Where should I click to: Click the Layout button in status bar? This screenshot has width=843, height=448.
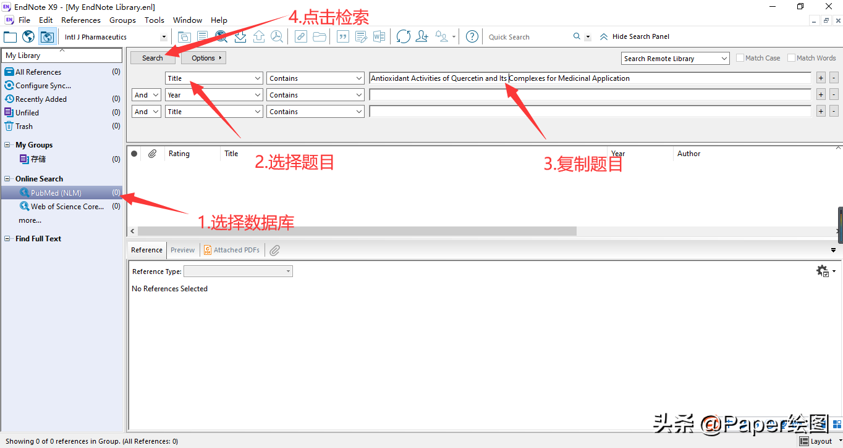pyautogui.click(x=816, y=441)
